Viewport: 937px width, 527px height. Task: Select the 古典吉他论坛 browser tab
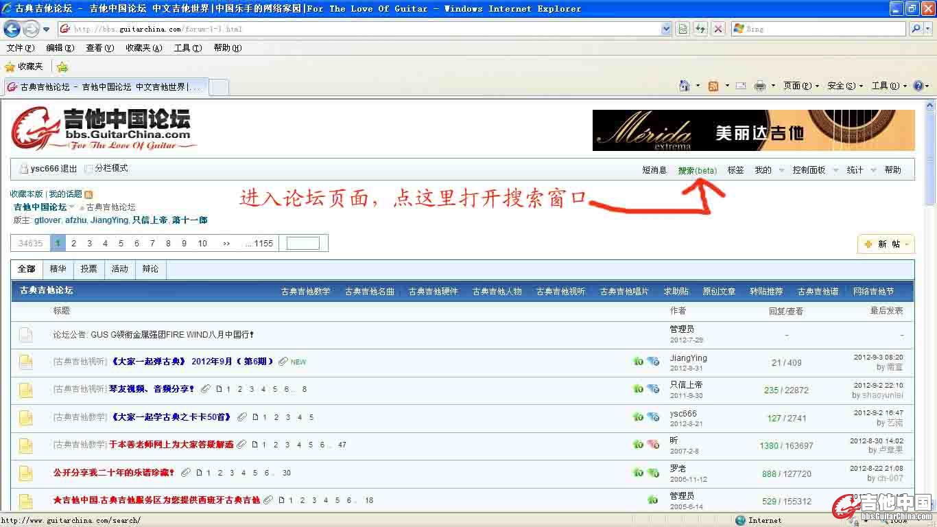[x=106, y=87]
